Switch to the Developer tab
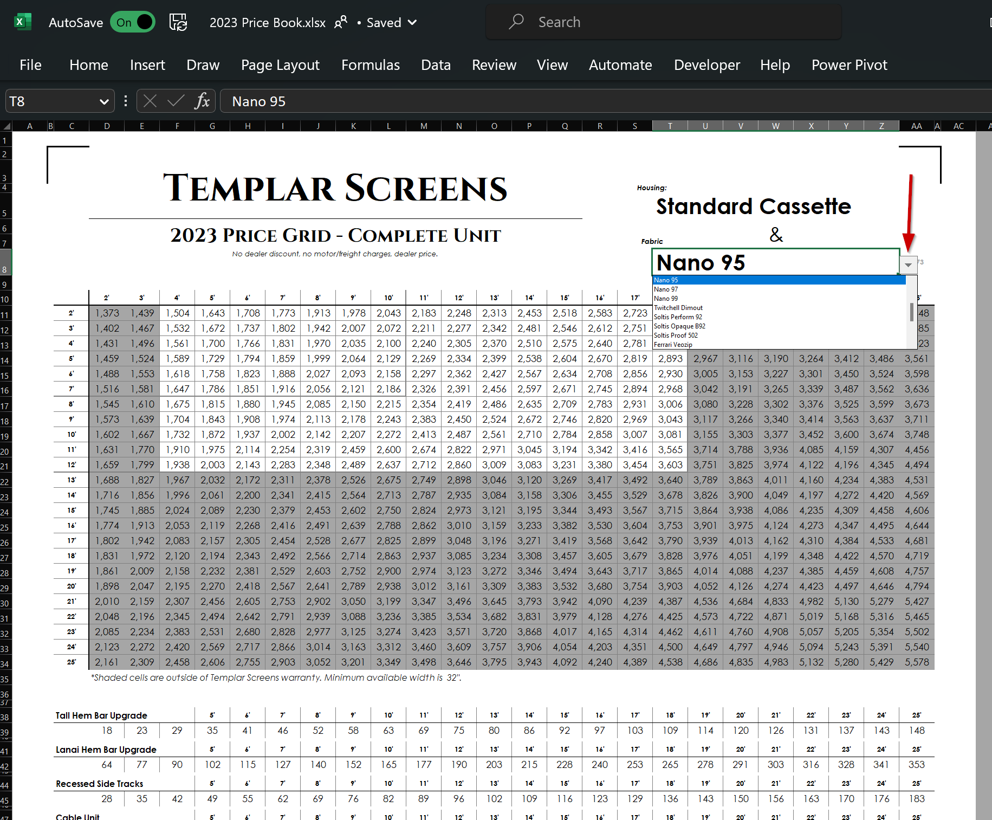The image size is (992, 820). point(706,64)
